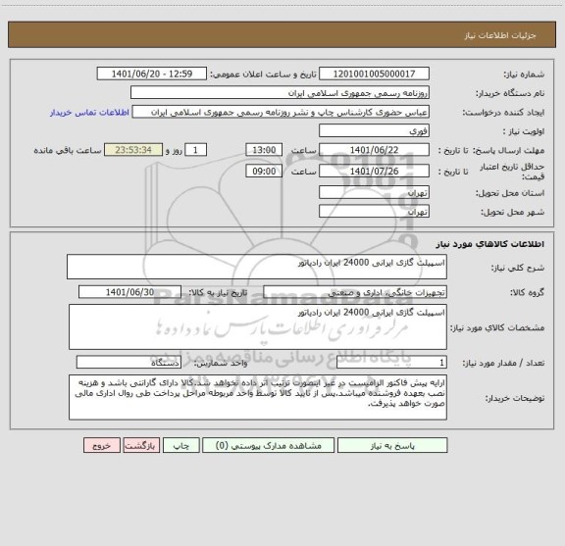This screenshot has width=565, height=546.
Task: Click the response deadline date 1401/06/22
Action: coord(374,150)
